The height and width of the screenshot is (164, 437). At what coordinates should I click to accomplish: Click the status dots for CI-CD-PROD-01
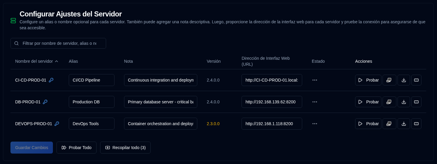(x=315, y=80)
